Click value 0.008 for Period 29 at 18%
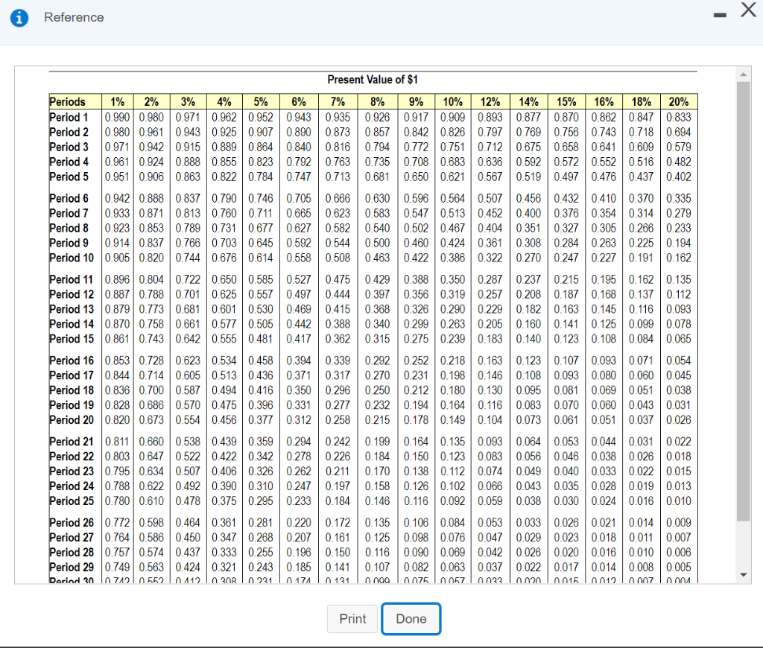 [642, 568]
